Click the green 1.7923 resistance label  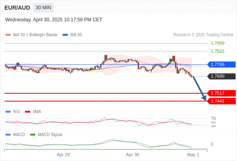(x=217, y=51)
